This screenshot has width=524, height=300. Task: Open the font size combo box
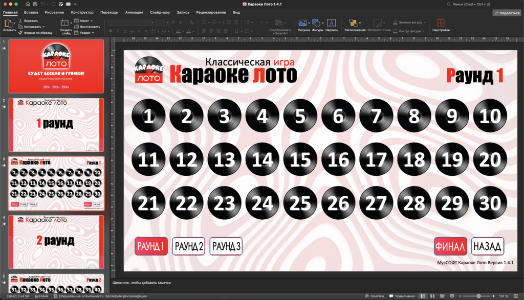point(163,22)
